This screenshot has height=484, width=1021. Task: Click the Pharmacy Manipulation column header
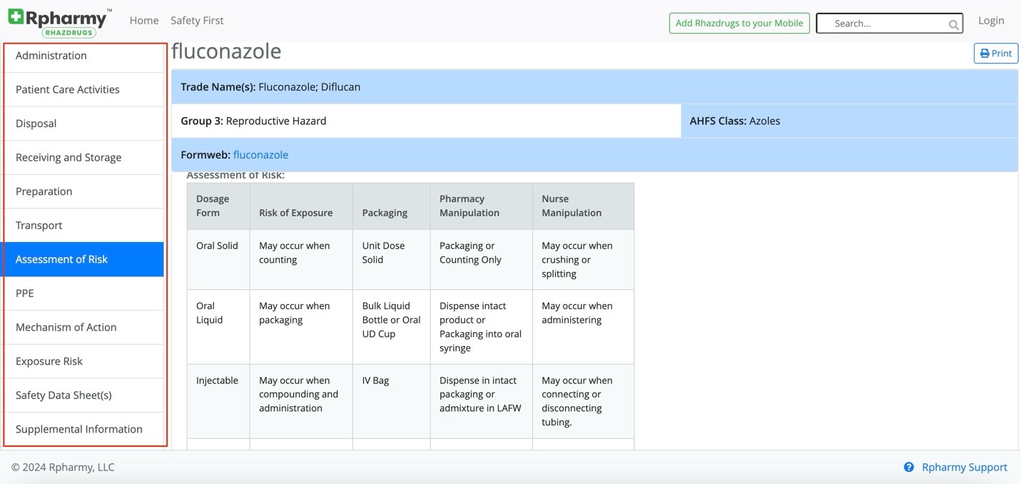(x=482, y=206)
